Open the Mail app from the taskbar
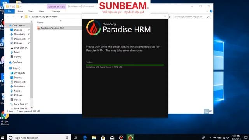This screenshot has height=140, width=249. [x=112, y=137]
